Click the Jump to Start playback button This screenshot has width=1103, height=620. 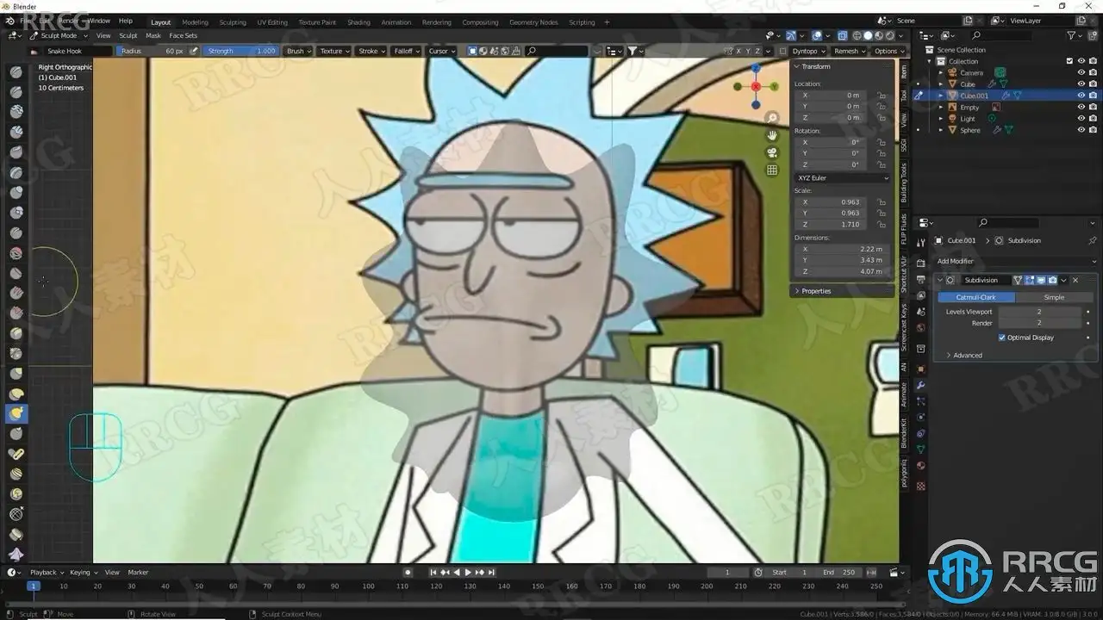(433, 573)
